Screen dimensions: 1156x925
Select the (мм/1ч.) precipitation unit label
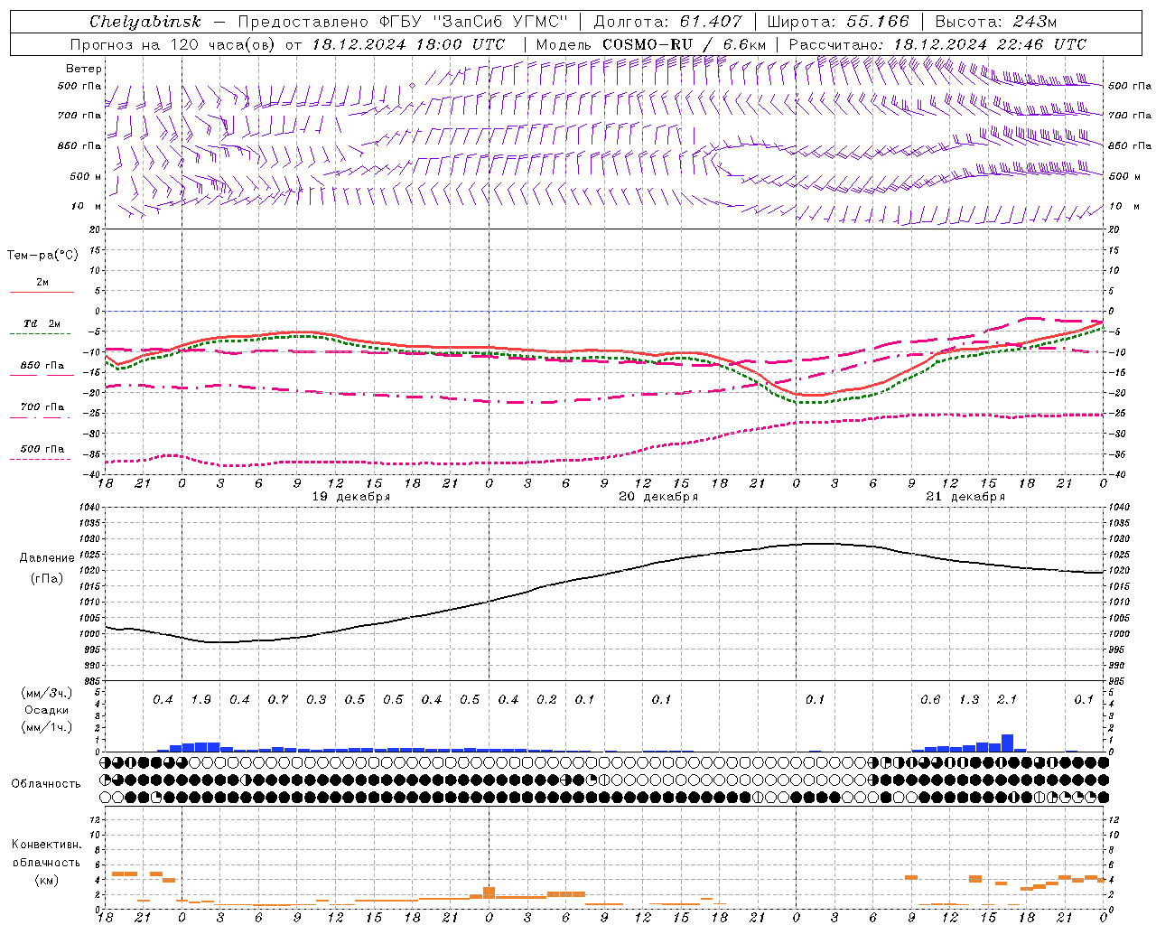(46, 727)
